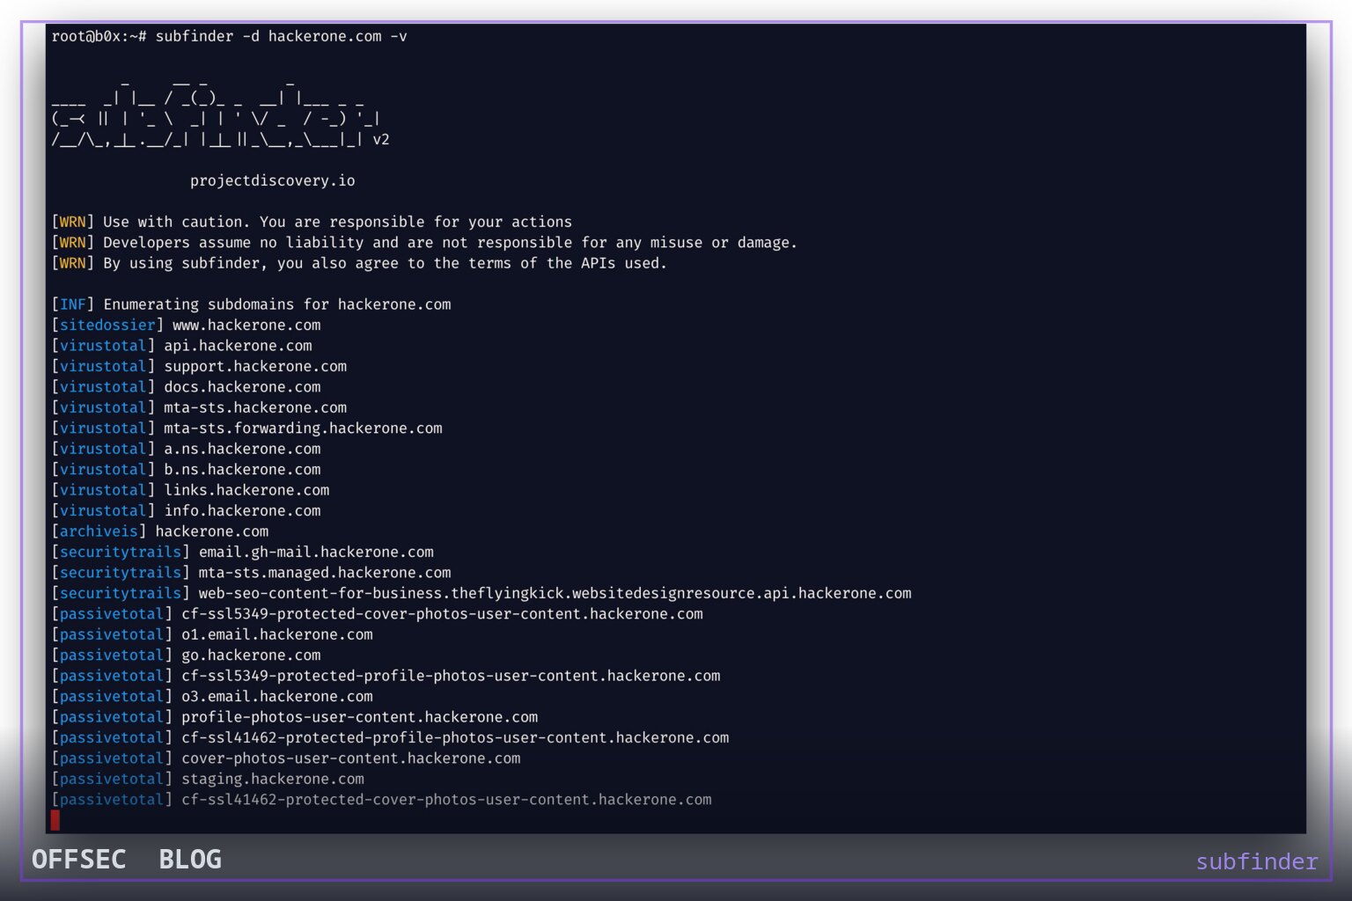This screenshot has width=1352, height=901.
Task: Click docs.hackerone.com result
Action: (x=242, y=387)
